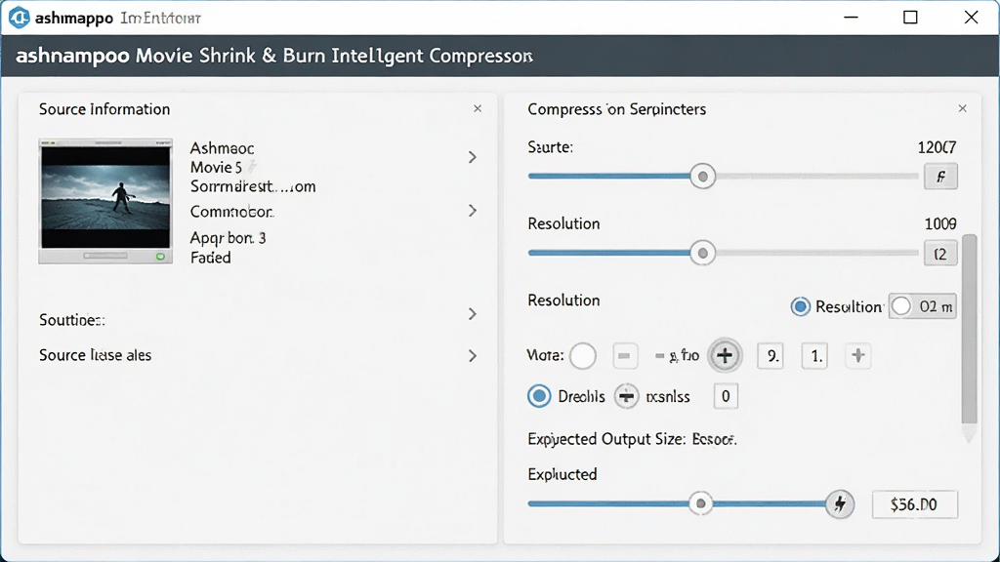Click the 1. number field
The image size is (1000, 562).
[x=814, y=355]
